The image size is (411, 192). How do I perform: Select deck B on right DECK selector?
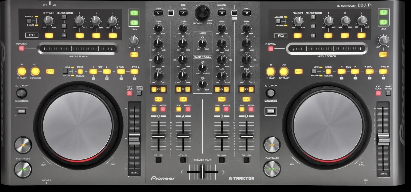click(x=384, y=12)
